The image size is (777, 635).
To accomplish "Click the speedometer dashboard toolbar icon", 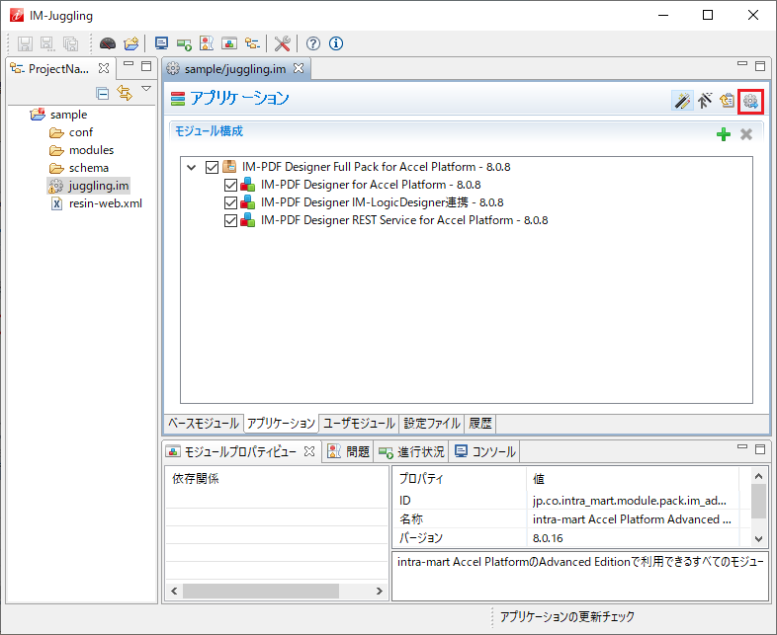I will click(x=108, y=43).
